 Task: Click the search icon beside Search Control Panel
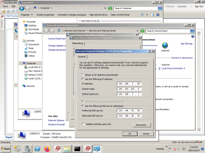coord(192,31)
